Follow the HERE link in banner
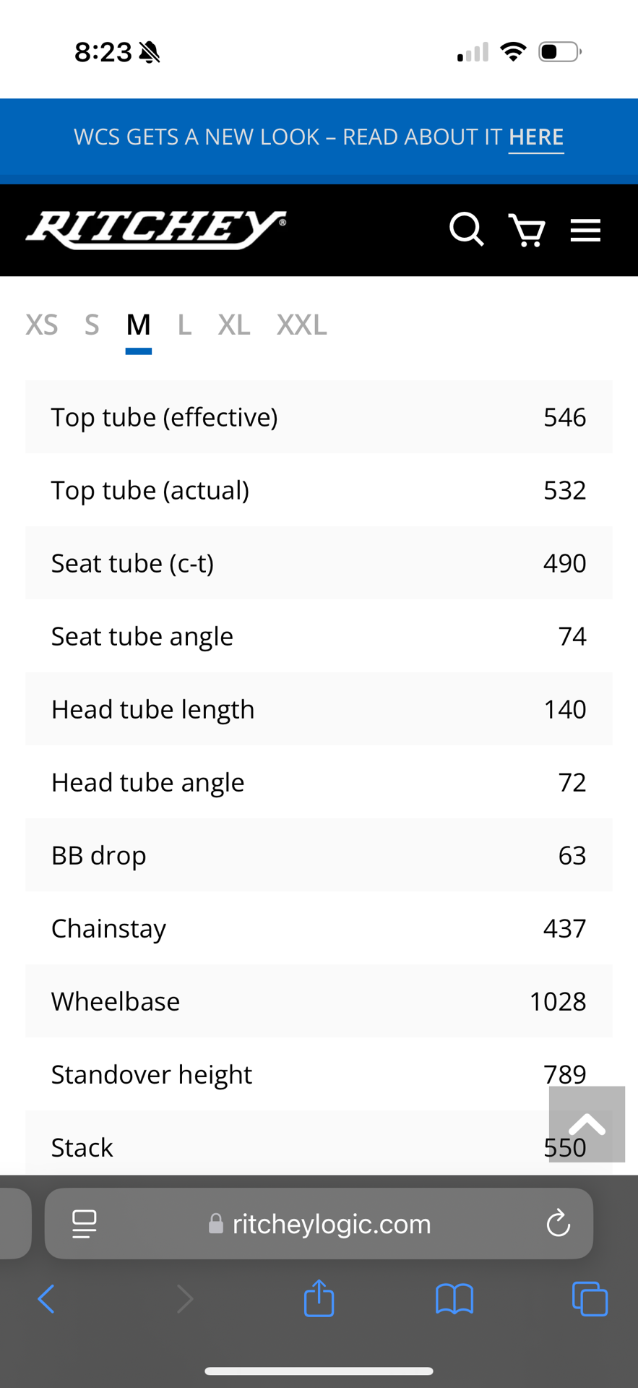Screen dimensions: 638x1388 point(536,137)
